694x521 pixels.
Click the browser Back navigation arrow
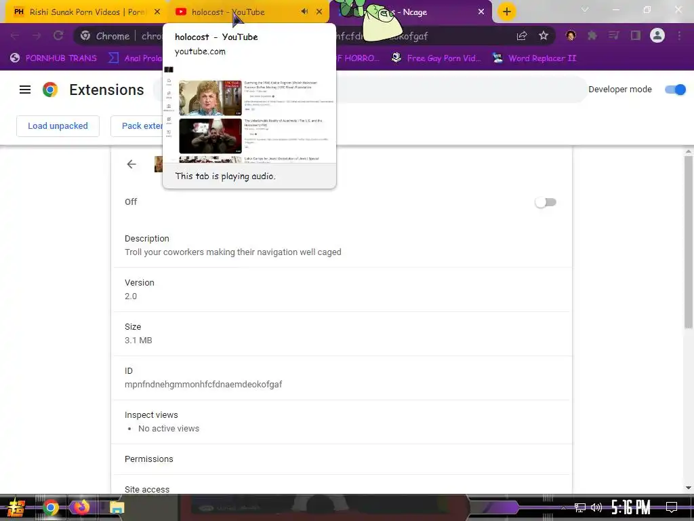tap(15, 36)
